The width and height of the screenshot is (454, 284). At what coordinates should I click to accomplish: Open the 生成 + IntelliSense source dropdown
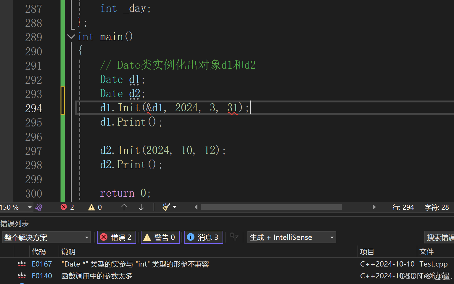click(292, 237)
